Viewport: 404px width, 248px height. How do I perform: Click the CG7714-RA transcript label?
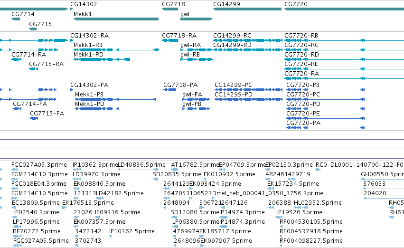point(28,54)
